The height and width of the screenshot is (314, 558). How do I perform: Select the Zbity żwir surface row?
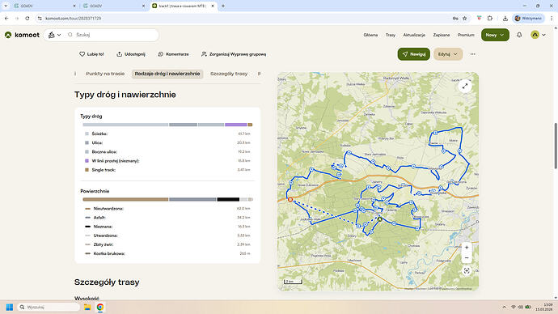[167, 244]
